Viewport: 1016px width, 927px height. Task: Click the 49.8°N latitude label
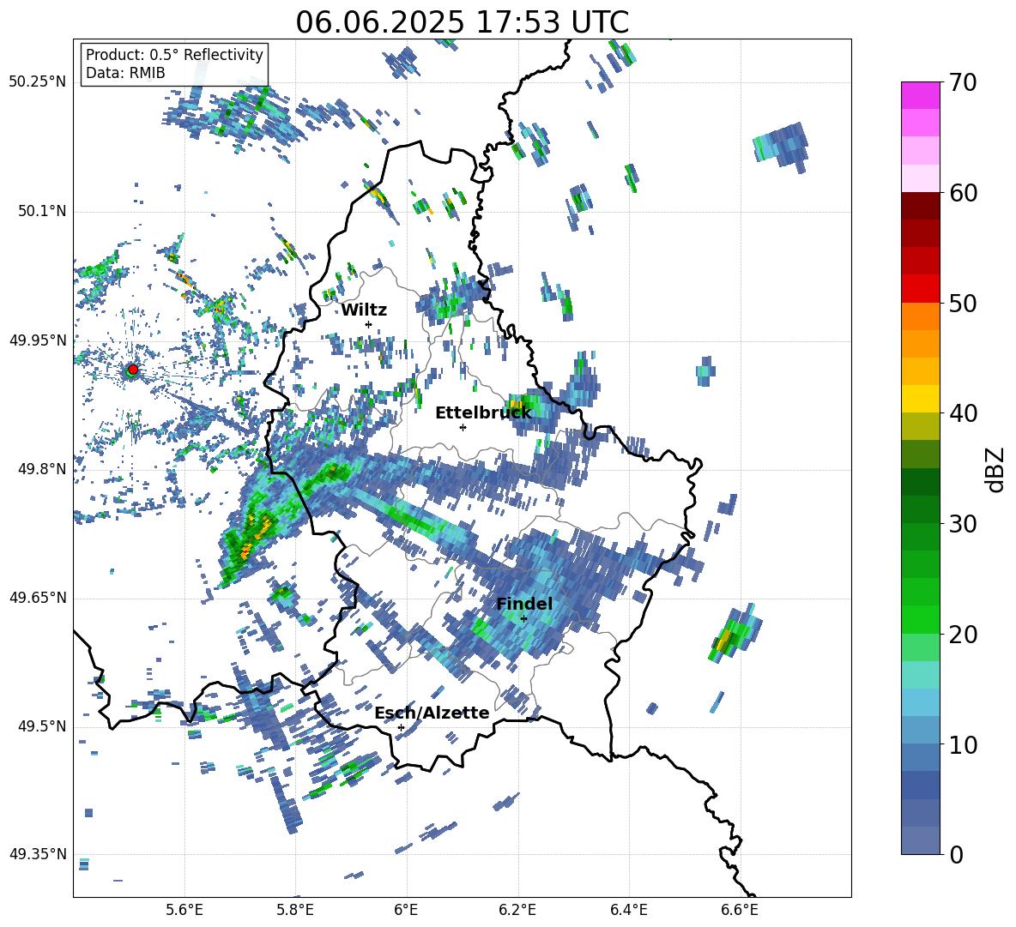42,469
